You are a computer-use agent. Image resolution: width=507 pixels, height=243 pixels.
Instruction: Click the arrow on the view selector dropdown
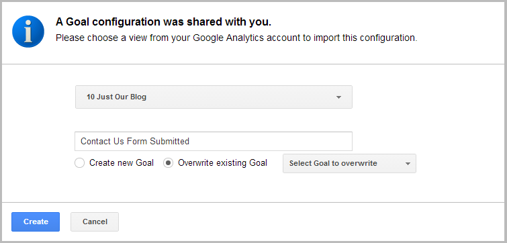point(338,97)
